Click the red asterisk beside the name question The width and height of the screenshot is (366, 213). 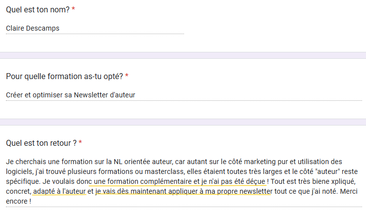point(73,9)
